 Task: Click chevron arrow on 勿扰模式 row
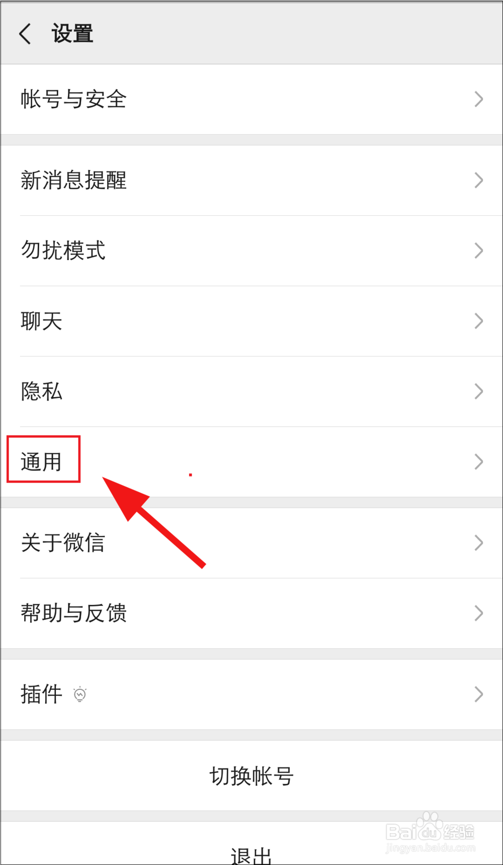click(479, 251)
